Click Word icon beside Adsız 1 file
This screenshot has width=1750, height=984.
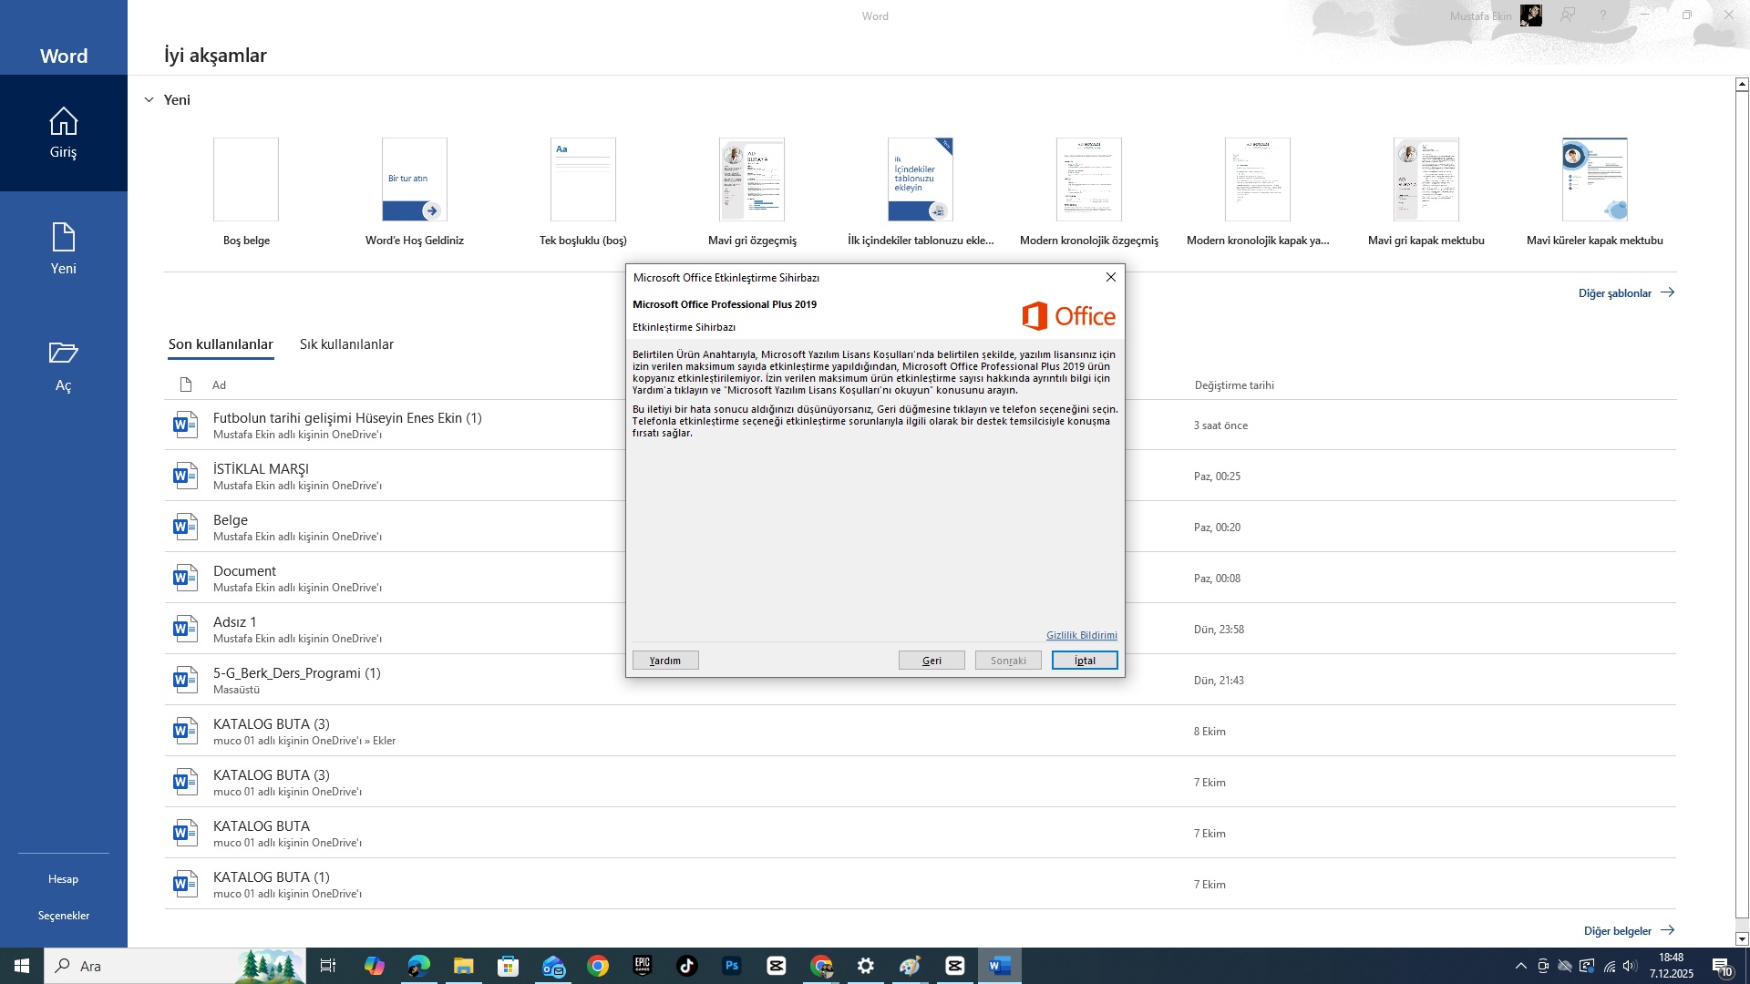[185, 629]
